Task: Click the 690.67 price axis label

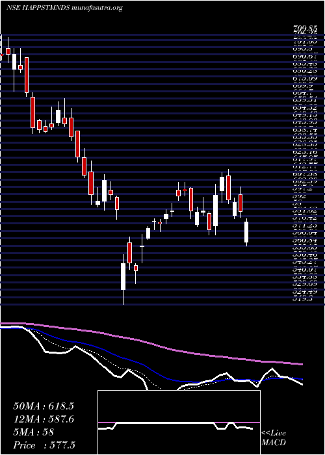Action: [x=304, y=56]
